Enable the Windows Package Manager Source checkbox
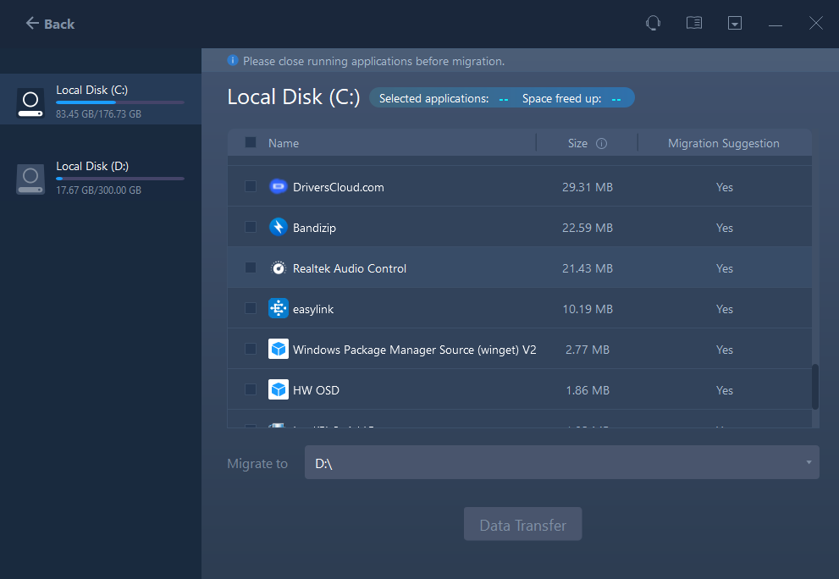The width and height of the screenshot is (839, 579). 251,349
